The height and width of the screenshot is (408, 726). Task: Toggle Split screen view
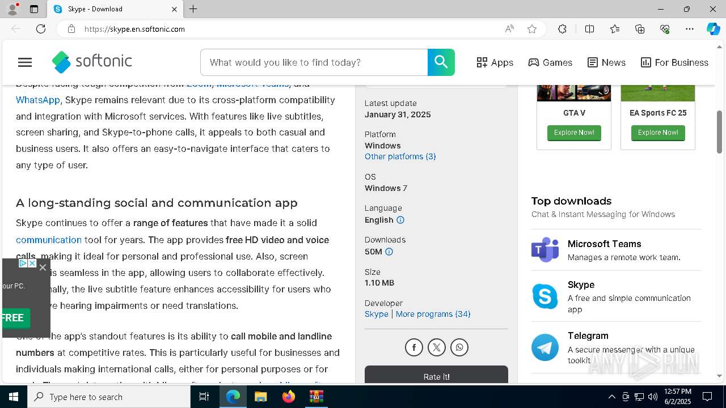(589, 29)
